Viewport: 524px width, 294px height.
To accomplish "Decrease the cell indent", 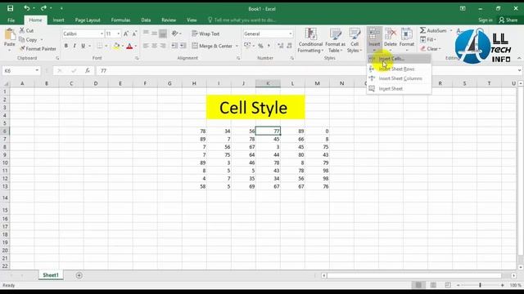I will [x=174, y=46].
